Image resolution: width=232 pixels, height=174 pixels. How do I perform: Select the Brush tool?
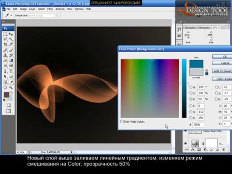[x=11, y=50]
